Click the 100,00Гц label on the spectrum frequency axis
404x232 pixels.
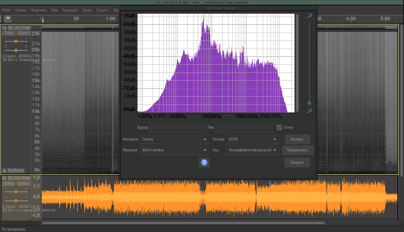pos(212,116)
